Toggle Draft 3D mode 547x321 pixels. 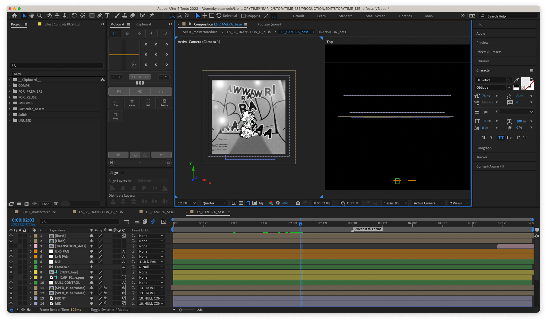click(350, 203)
